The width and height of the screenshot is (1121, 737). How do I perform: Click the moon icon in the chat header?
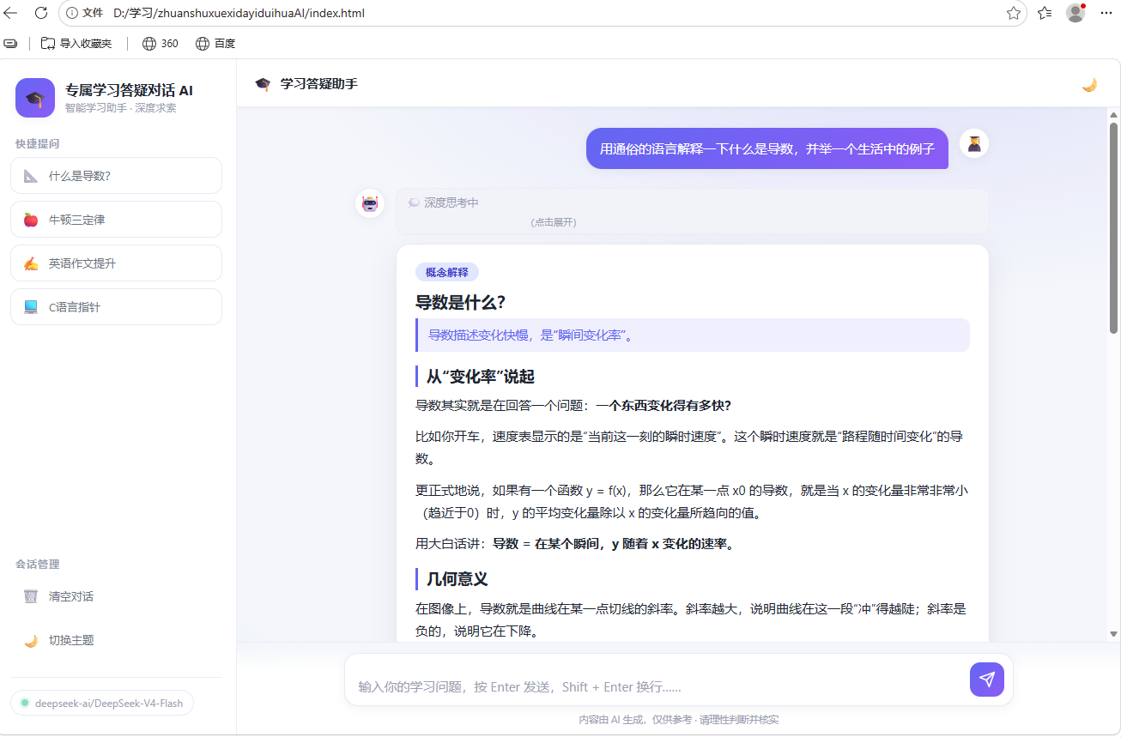pyautogui.click(x=1089, y=84)
